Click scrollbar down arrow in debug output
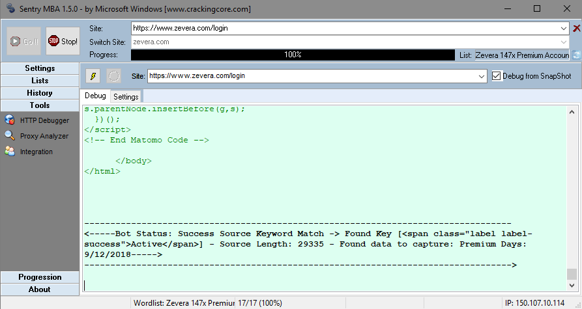 (572, 285)
